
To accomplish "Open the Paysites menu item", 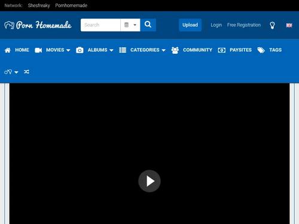I will 240,50.
